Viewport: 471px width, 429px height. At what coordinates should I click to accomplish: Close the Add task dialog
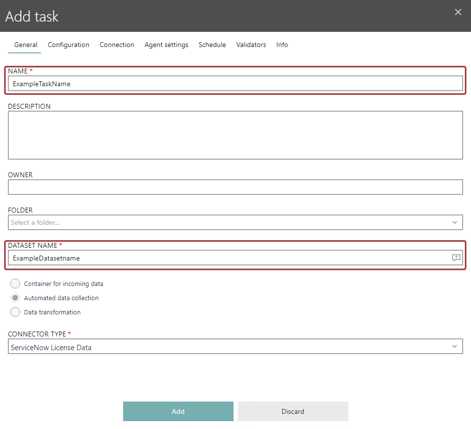(457, 12)
